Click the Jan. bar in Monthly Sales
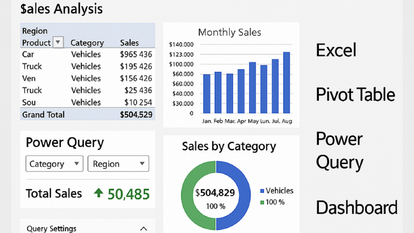Image resolution: width=414 pixels, height=233 pixels. click(x=206, y=94)
